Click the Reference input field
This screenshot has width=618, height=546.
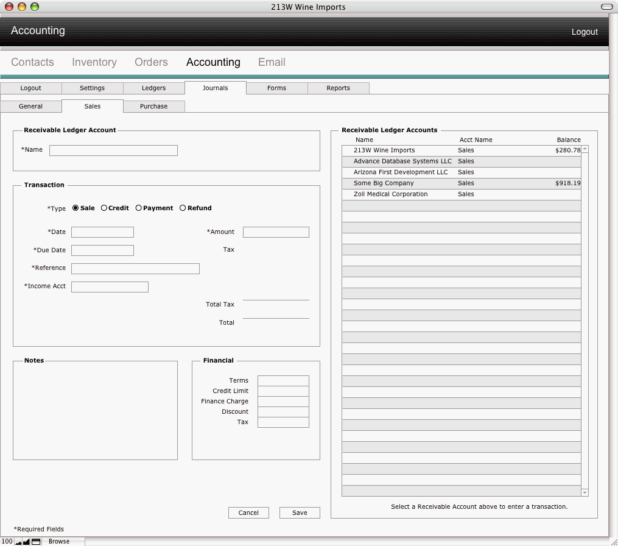click(135, 269)
